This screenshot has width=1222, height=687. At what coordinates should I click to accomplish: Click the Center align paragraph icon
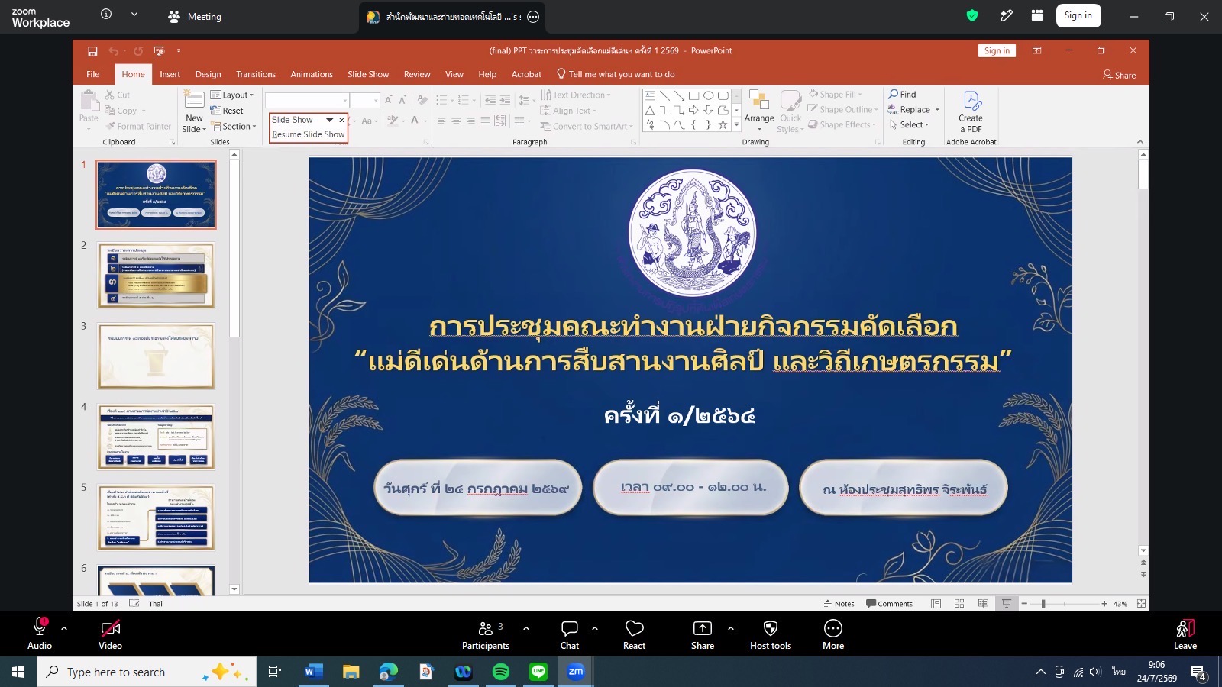pos(456,121)
